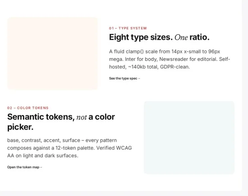Viewport: 248px width, 196px height.
Task: Click the '01 – TYPE SYSTEM' eyebrow label
Action: (128, 28)
